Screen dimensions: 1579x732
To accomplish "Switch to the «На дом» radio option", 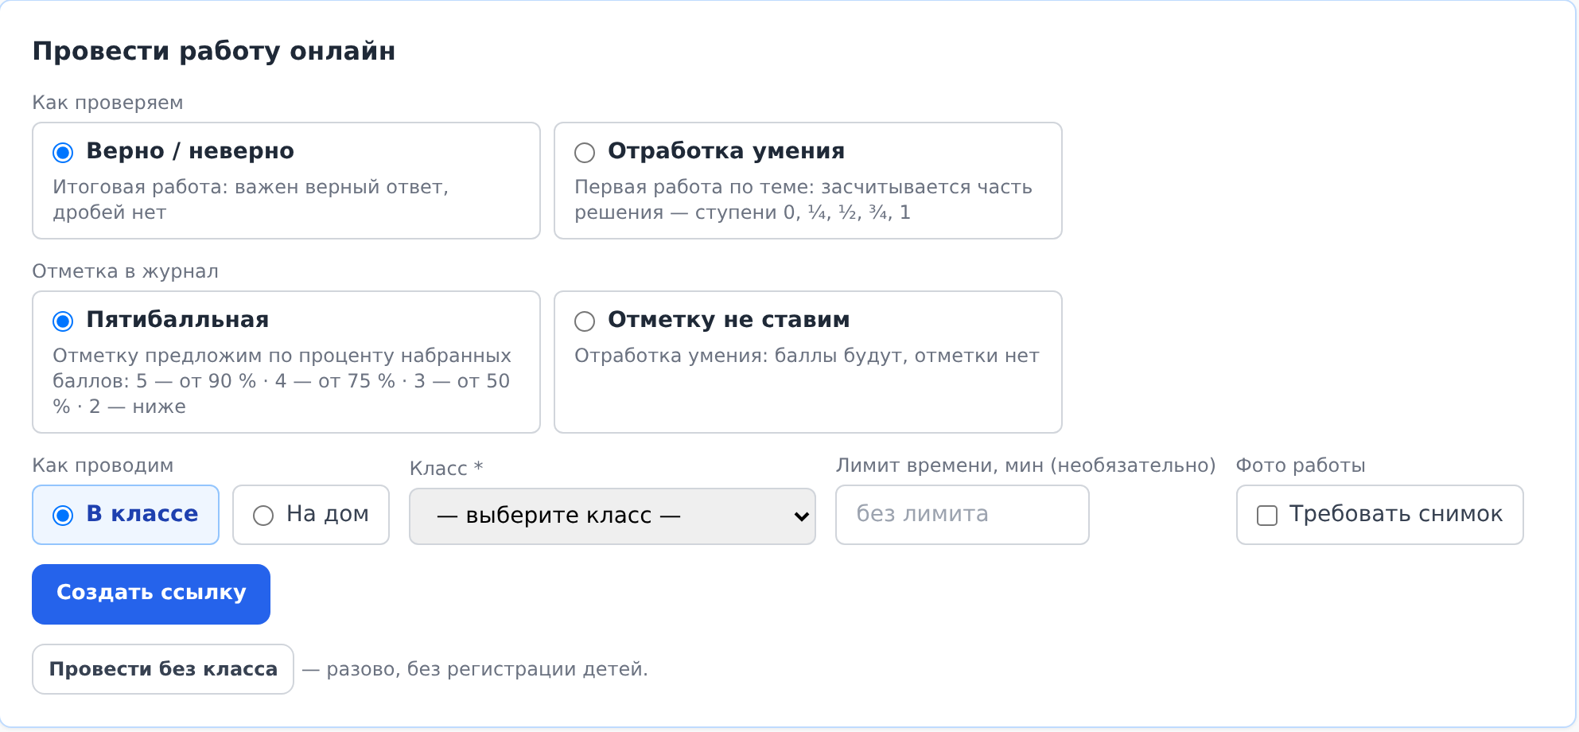I will (x=263, y=515).
